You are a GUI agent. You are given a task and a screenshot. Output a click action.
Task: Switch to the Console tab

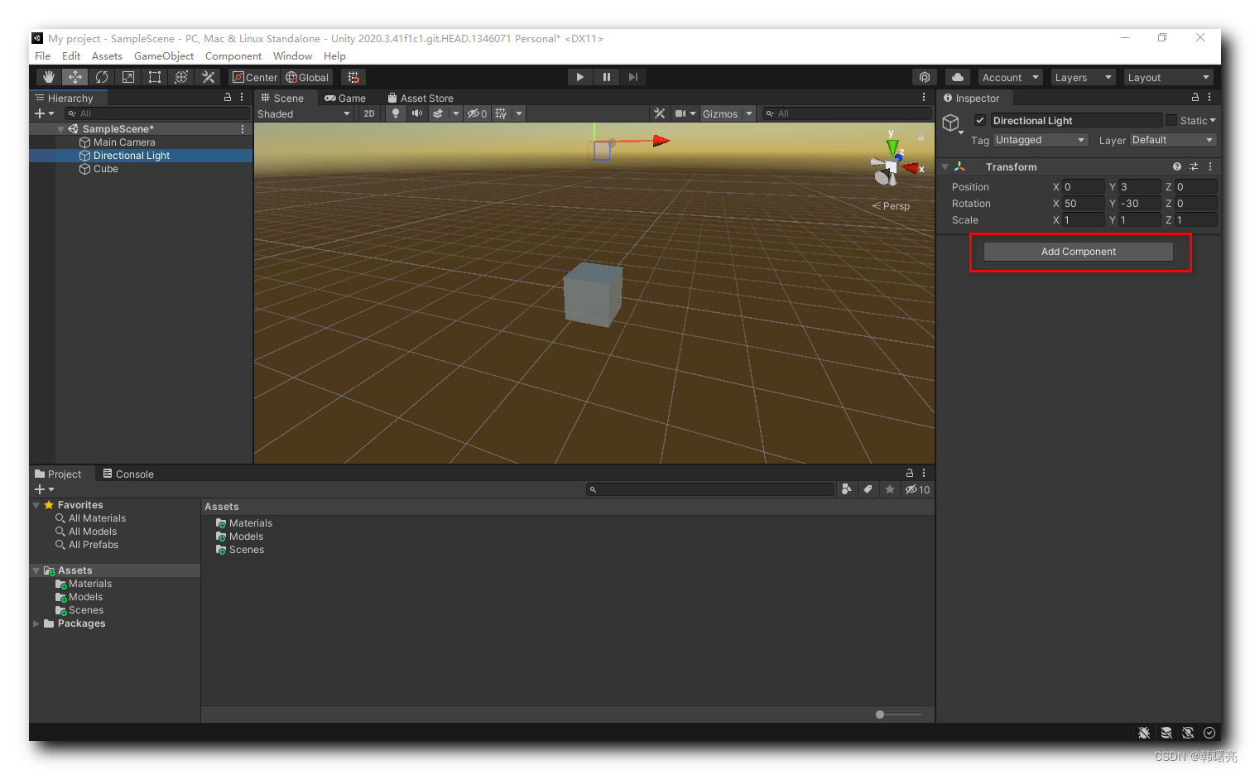134,474
